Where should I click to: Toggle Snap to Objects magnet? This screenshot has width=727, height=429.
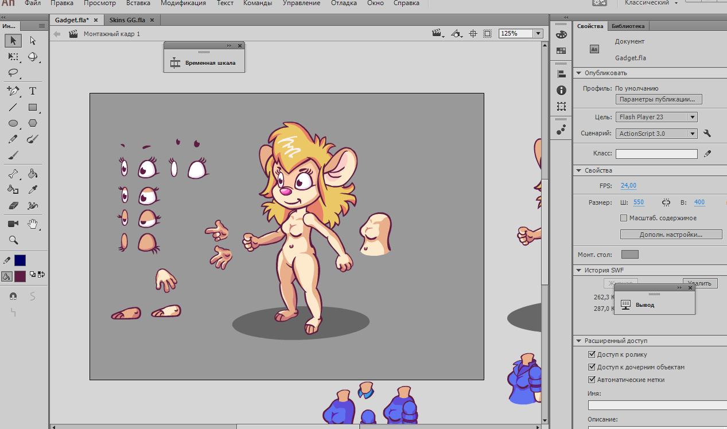[x=13, y=296]
